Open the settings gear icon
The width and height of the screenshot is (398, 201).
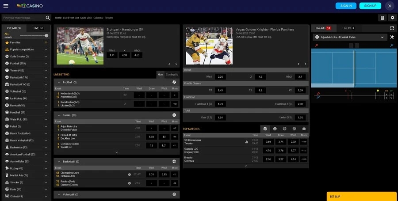(392, 18)
